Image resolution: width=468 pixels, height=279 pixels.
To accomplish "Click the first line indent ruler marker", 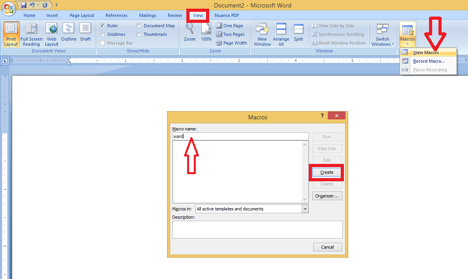I will [x=69, y=59].
